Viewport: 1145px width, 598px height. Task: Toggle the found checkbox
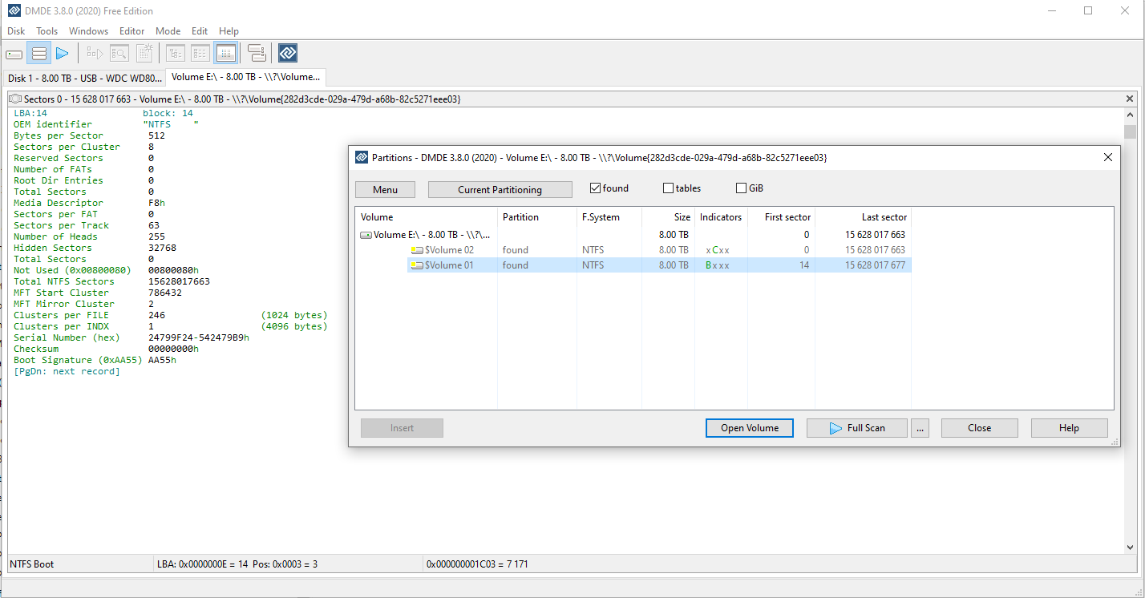595,188
